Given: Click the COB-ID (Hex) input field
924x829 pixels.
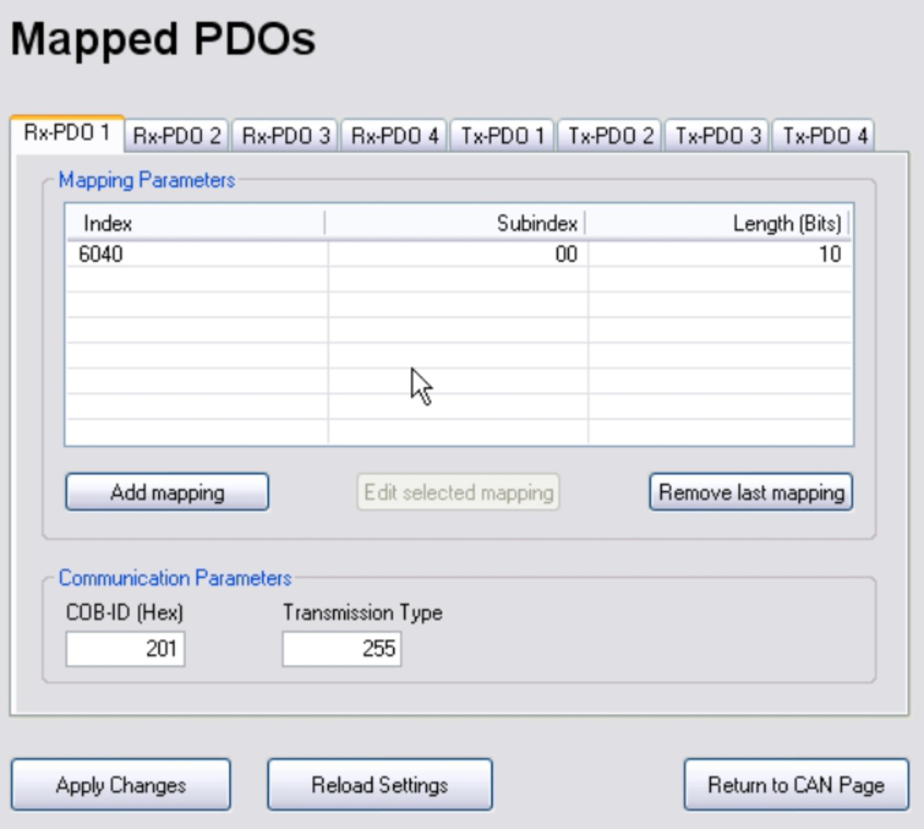Looking at the screenshot, I should click(125, 649).
